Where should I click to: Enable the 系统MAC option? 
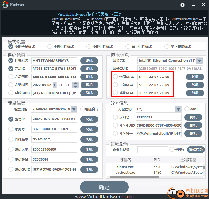115,93
